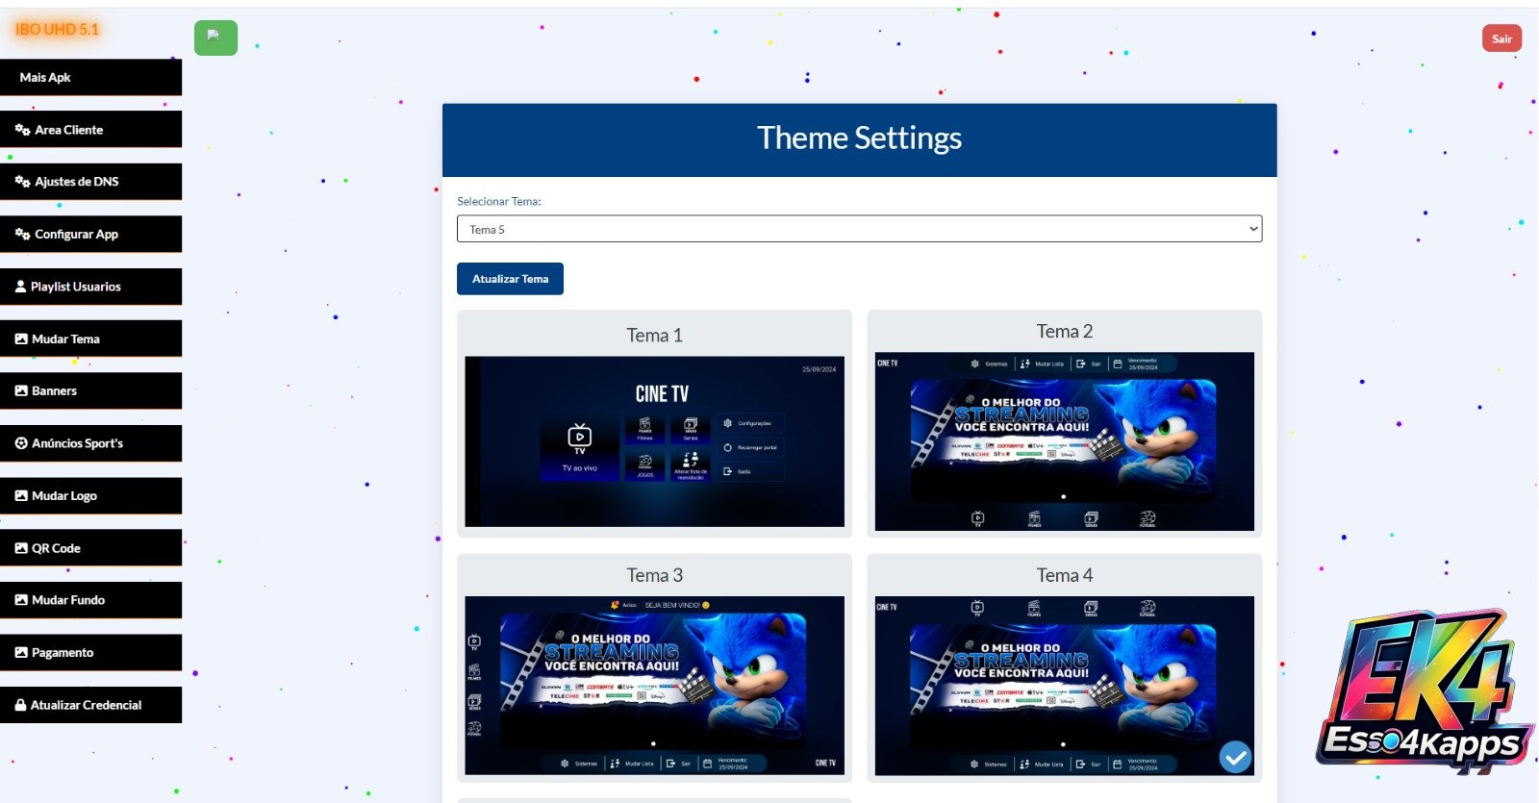Click the image icon beside QR Code
The image size is (1539, 803).
click(21, 548)
